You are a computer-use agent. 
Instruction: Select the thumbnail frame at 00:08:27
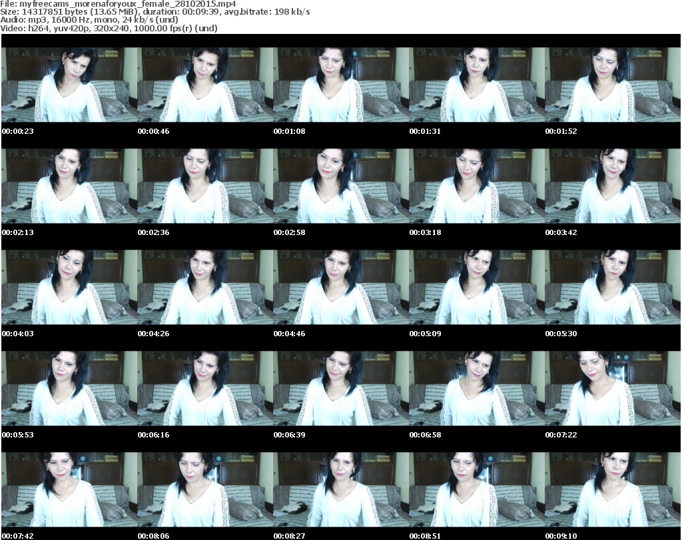(x=341, y=489)
